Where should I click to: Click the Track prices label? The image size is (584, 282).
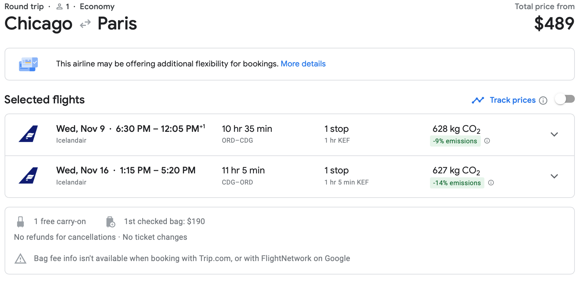pyautogui.click(x=513, y=100)
